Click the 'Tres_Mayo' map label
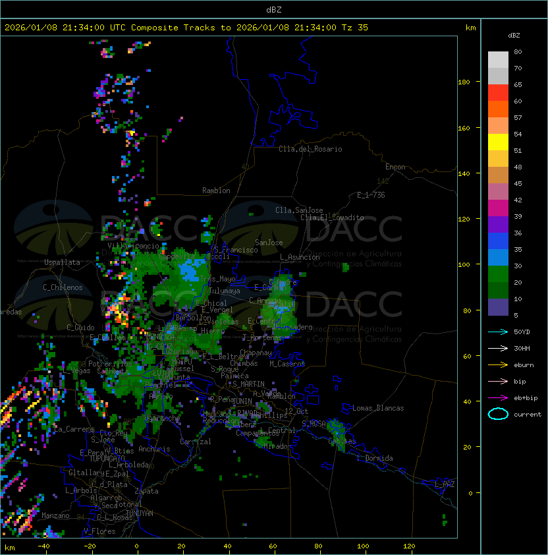Screen dimensions: 548x555 (x=217, y=279)
